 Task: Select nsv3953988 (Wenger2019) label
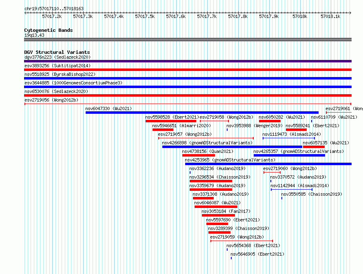point(255,126)
